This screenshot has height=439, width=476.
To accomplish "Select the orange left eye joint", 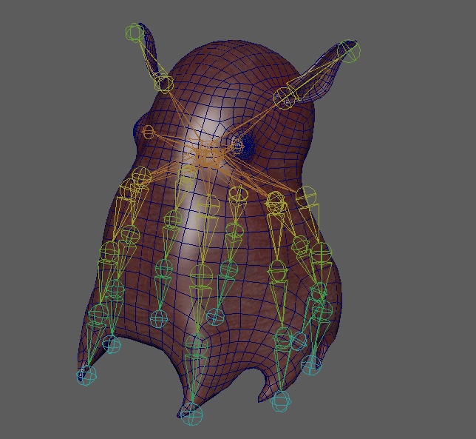I will [x=148, y=132].
